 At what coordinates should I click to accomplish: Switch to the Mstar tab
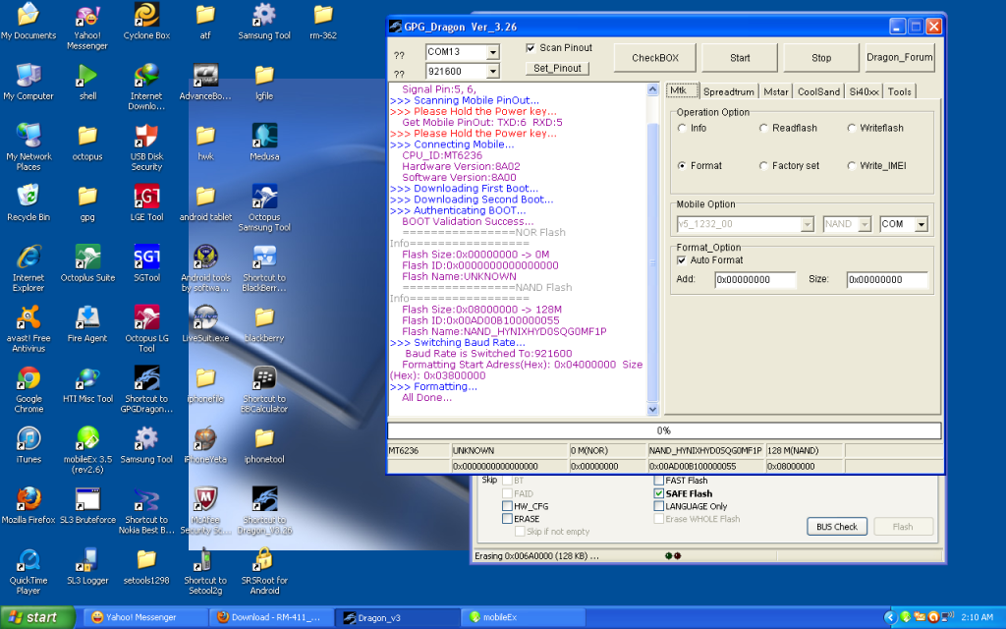776,91
